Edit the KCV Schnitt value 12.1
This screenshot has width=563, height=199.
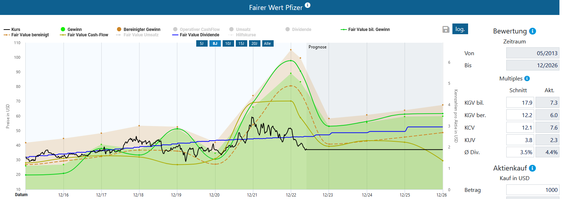coord(520,127)
